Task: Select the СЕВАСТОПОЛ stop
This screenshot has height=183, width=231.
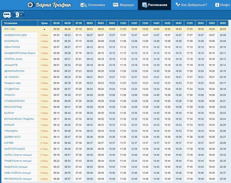Action: tap(12, 47)
